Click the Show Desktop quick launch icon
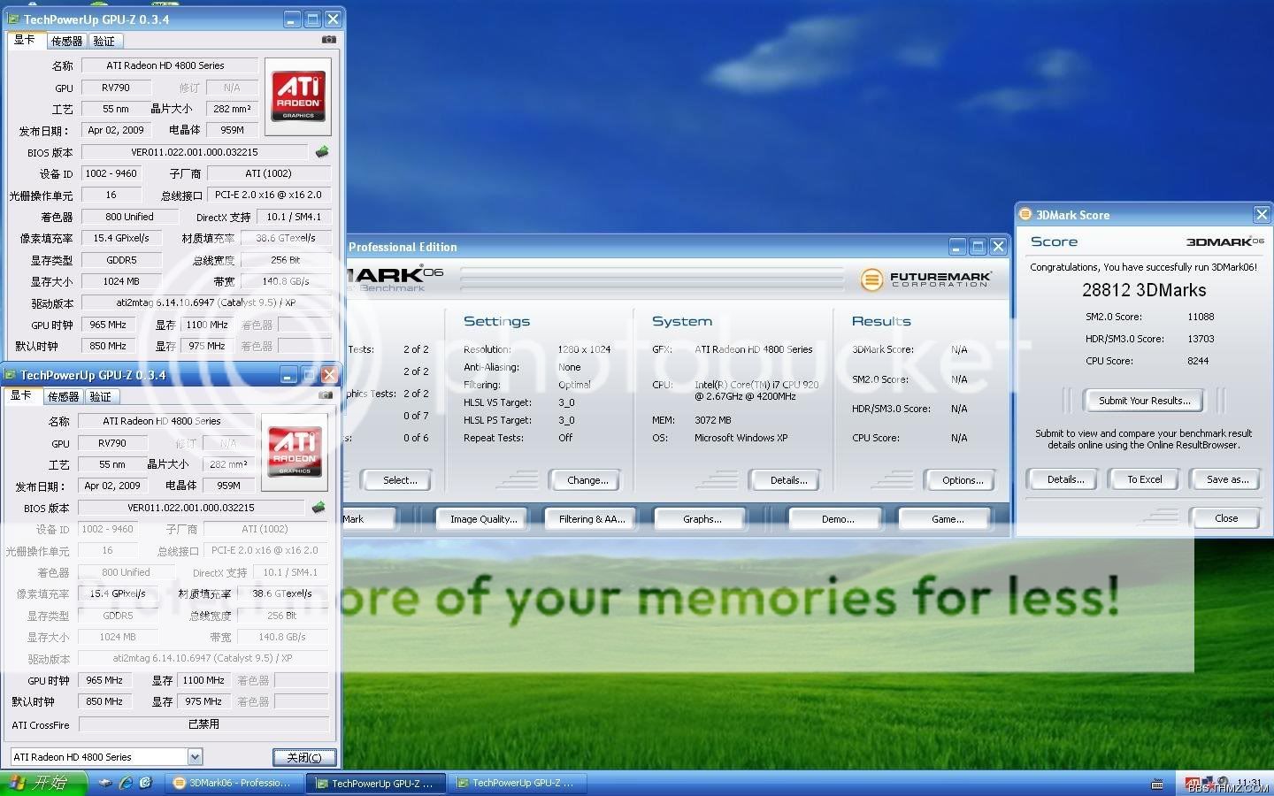1274x796 pixels. (106, 783)
